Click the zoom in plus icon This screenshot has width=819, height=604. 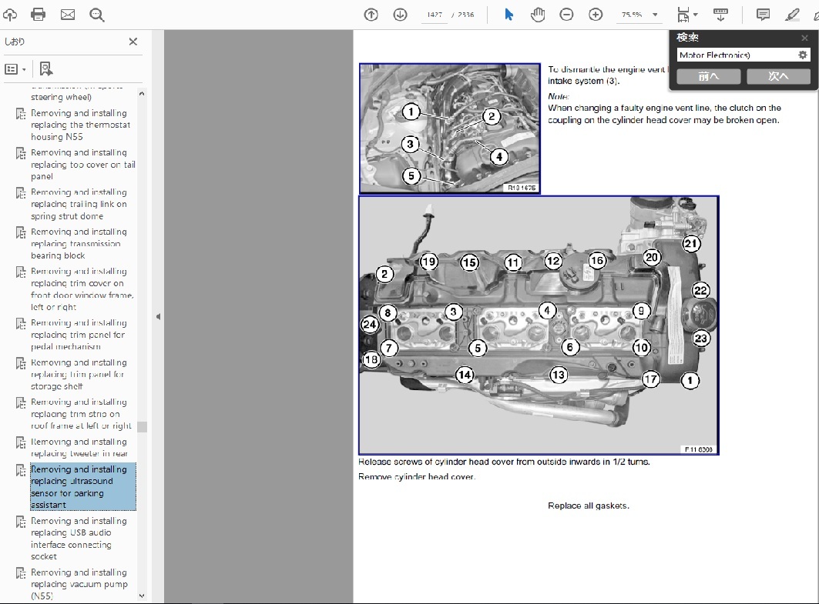tap(596, 15)
